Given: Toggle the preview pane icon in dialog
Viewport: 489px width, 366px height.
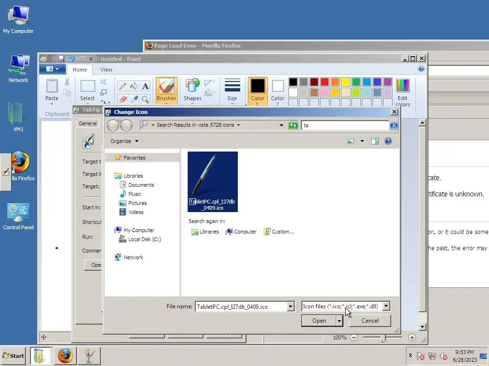Looking at the screenshot, I should click(374, 141).
